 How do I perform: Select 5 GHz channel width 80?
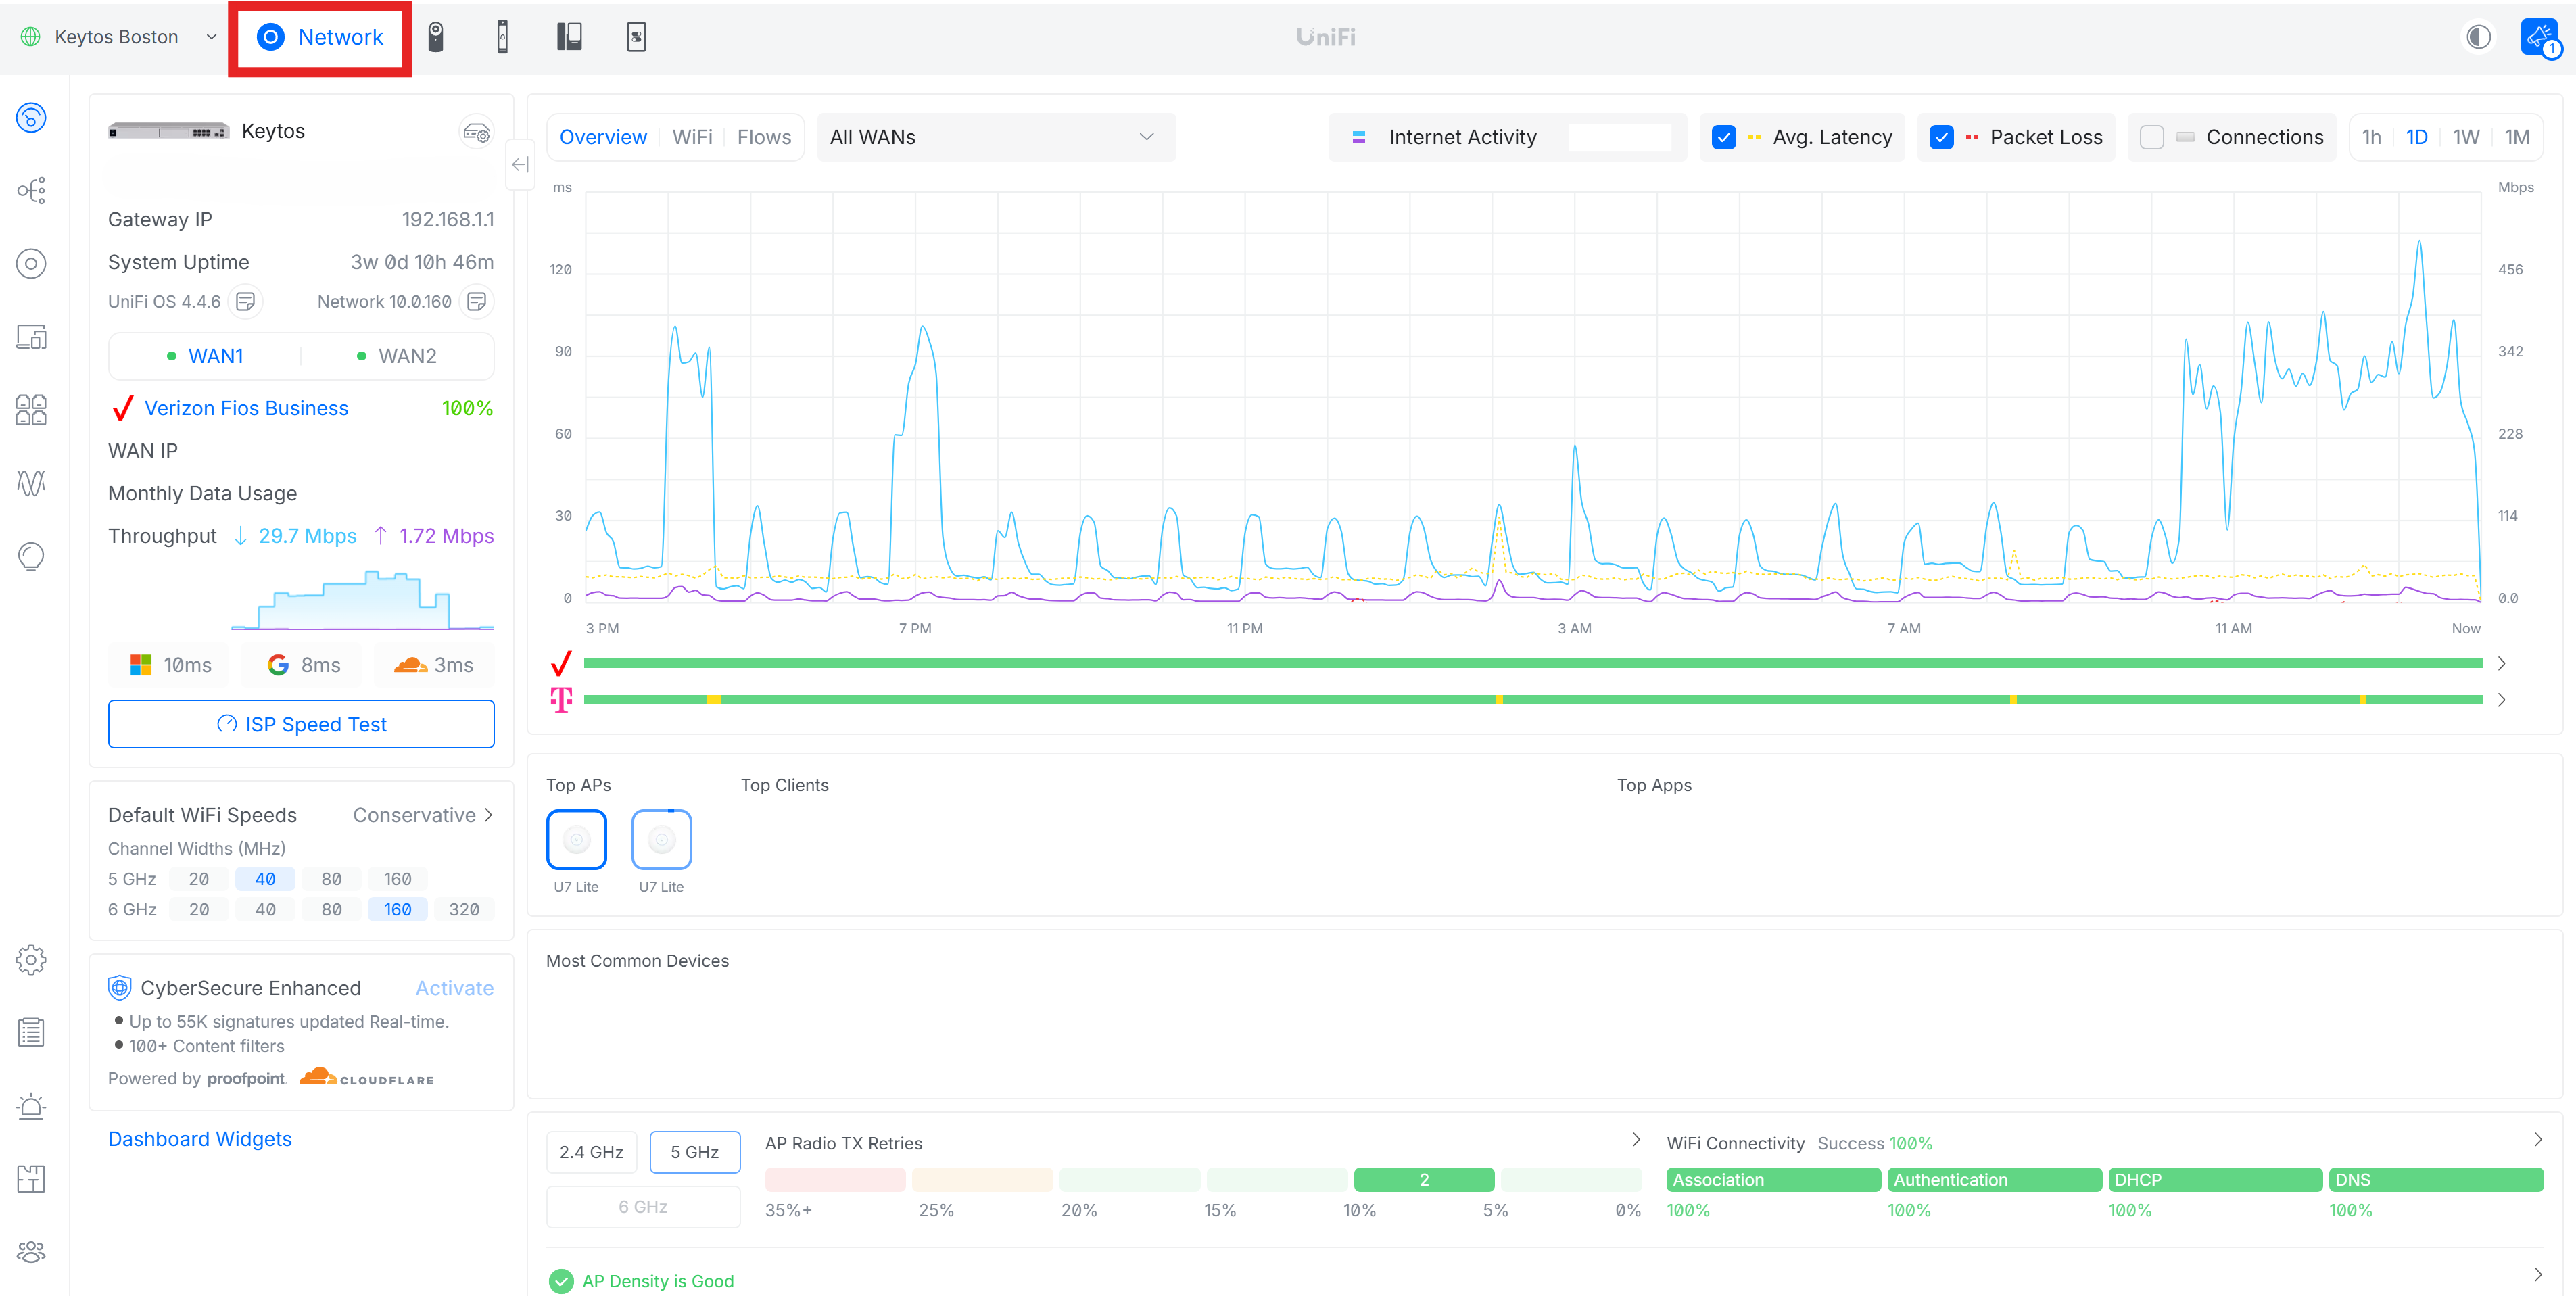331,879
